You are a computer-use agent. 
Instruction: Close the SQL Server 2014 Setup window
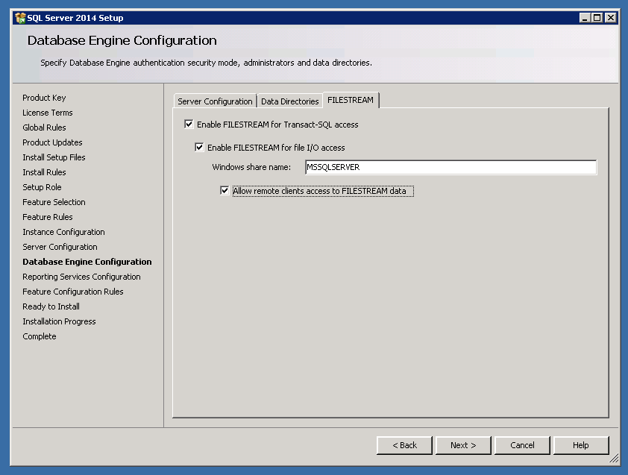[x=611, y=18]
